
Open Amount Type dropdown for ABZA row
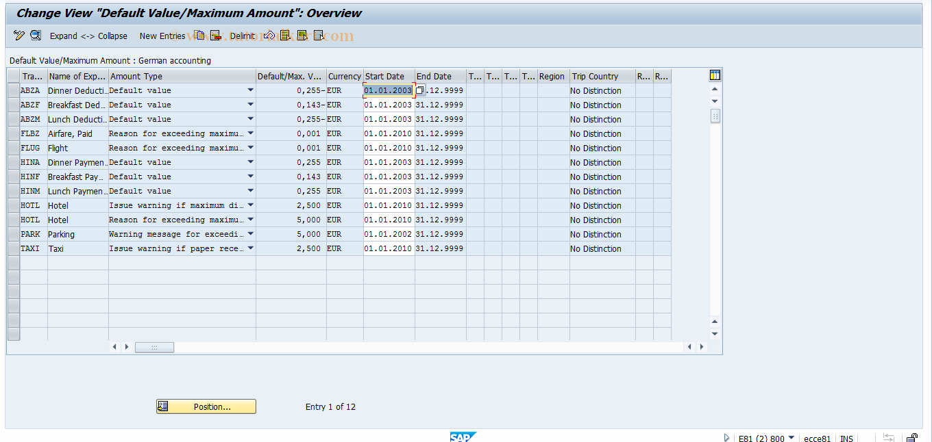(250, 90)
